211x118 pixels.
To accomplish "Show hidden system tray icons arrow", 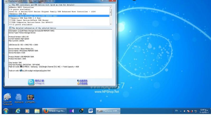I will [181, 111].
